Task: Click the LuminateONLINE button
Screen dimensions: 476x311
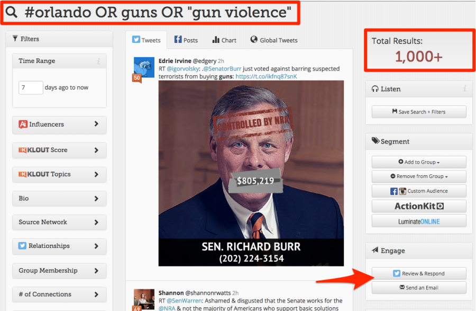Action: pyautogui.click(x=419, y=221)
